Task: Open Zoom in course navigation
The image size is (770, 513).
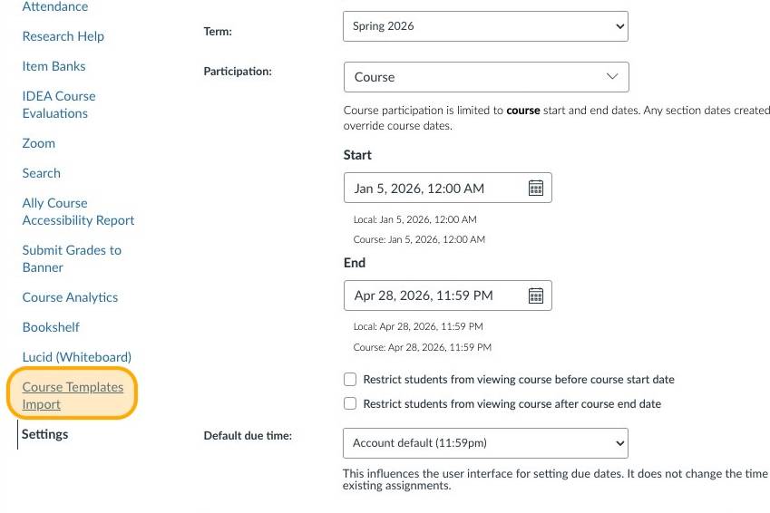Action: 38,143
